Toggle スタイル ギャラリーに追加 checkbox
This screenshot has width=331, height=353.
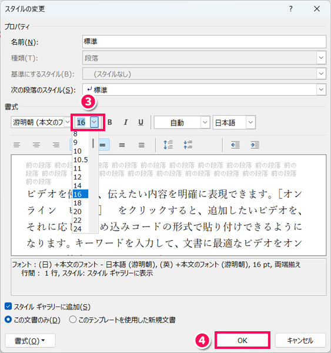point(8,307)
